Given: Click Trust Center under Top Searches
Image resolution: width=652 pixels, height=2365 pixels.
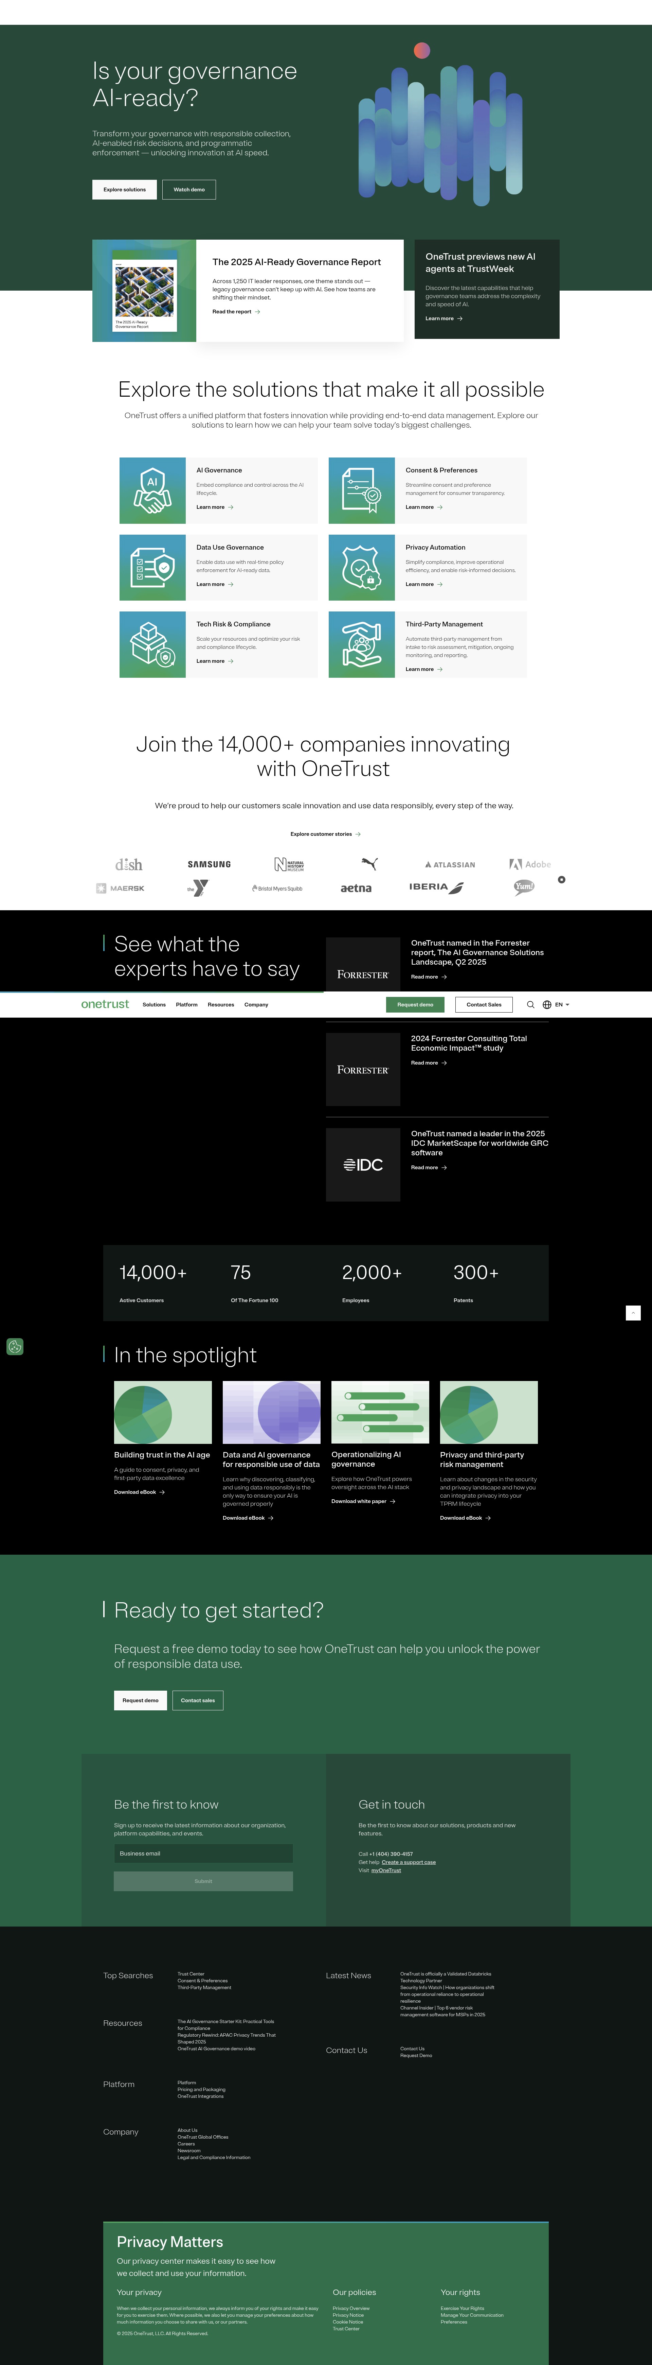Looking at the screenshot, I should [191, 1974].
